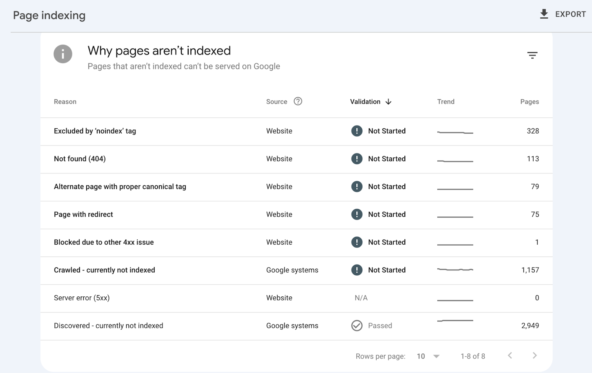Click the next page chevron
592x373 pixels.
[535, 355]
